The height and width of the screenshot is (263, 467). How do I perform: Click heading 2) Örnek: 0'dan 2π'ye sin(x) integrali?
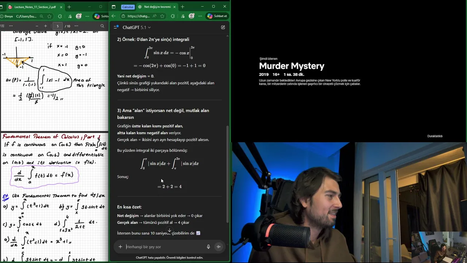tap(153, 39)
